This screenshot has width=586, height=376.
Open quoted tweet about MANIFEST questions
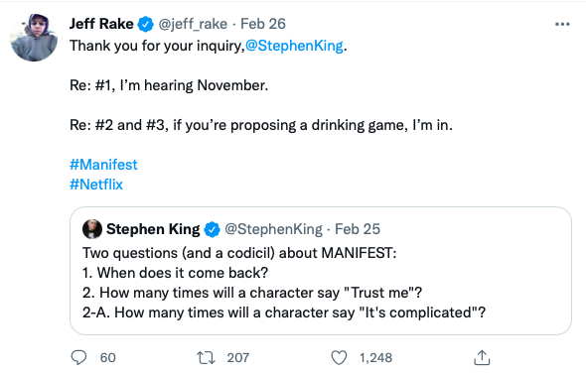(321, 271)
